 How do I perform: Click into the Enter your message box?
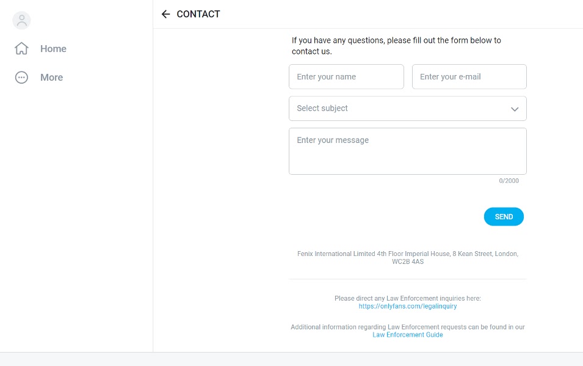tap(408, 151)
